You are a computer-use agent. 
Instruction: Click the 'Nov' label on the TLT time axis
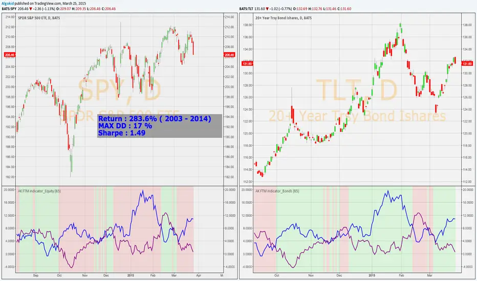coord(311,275)
